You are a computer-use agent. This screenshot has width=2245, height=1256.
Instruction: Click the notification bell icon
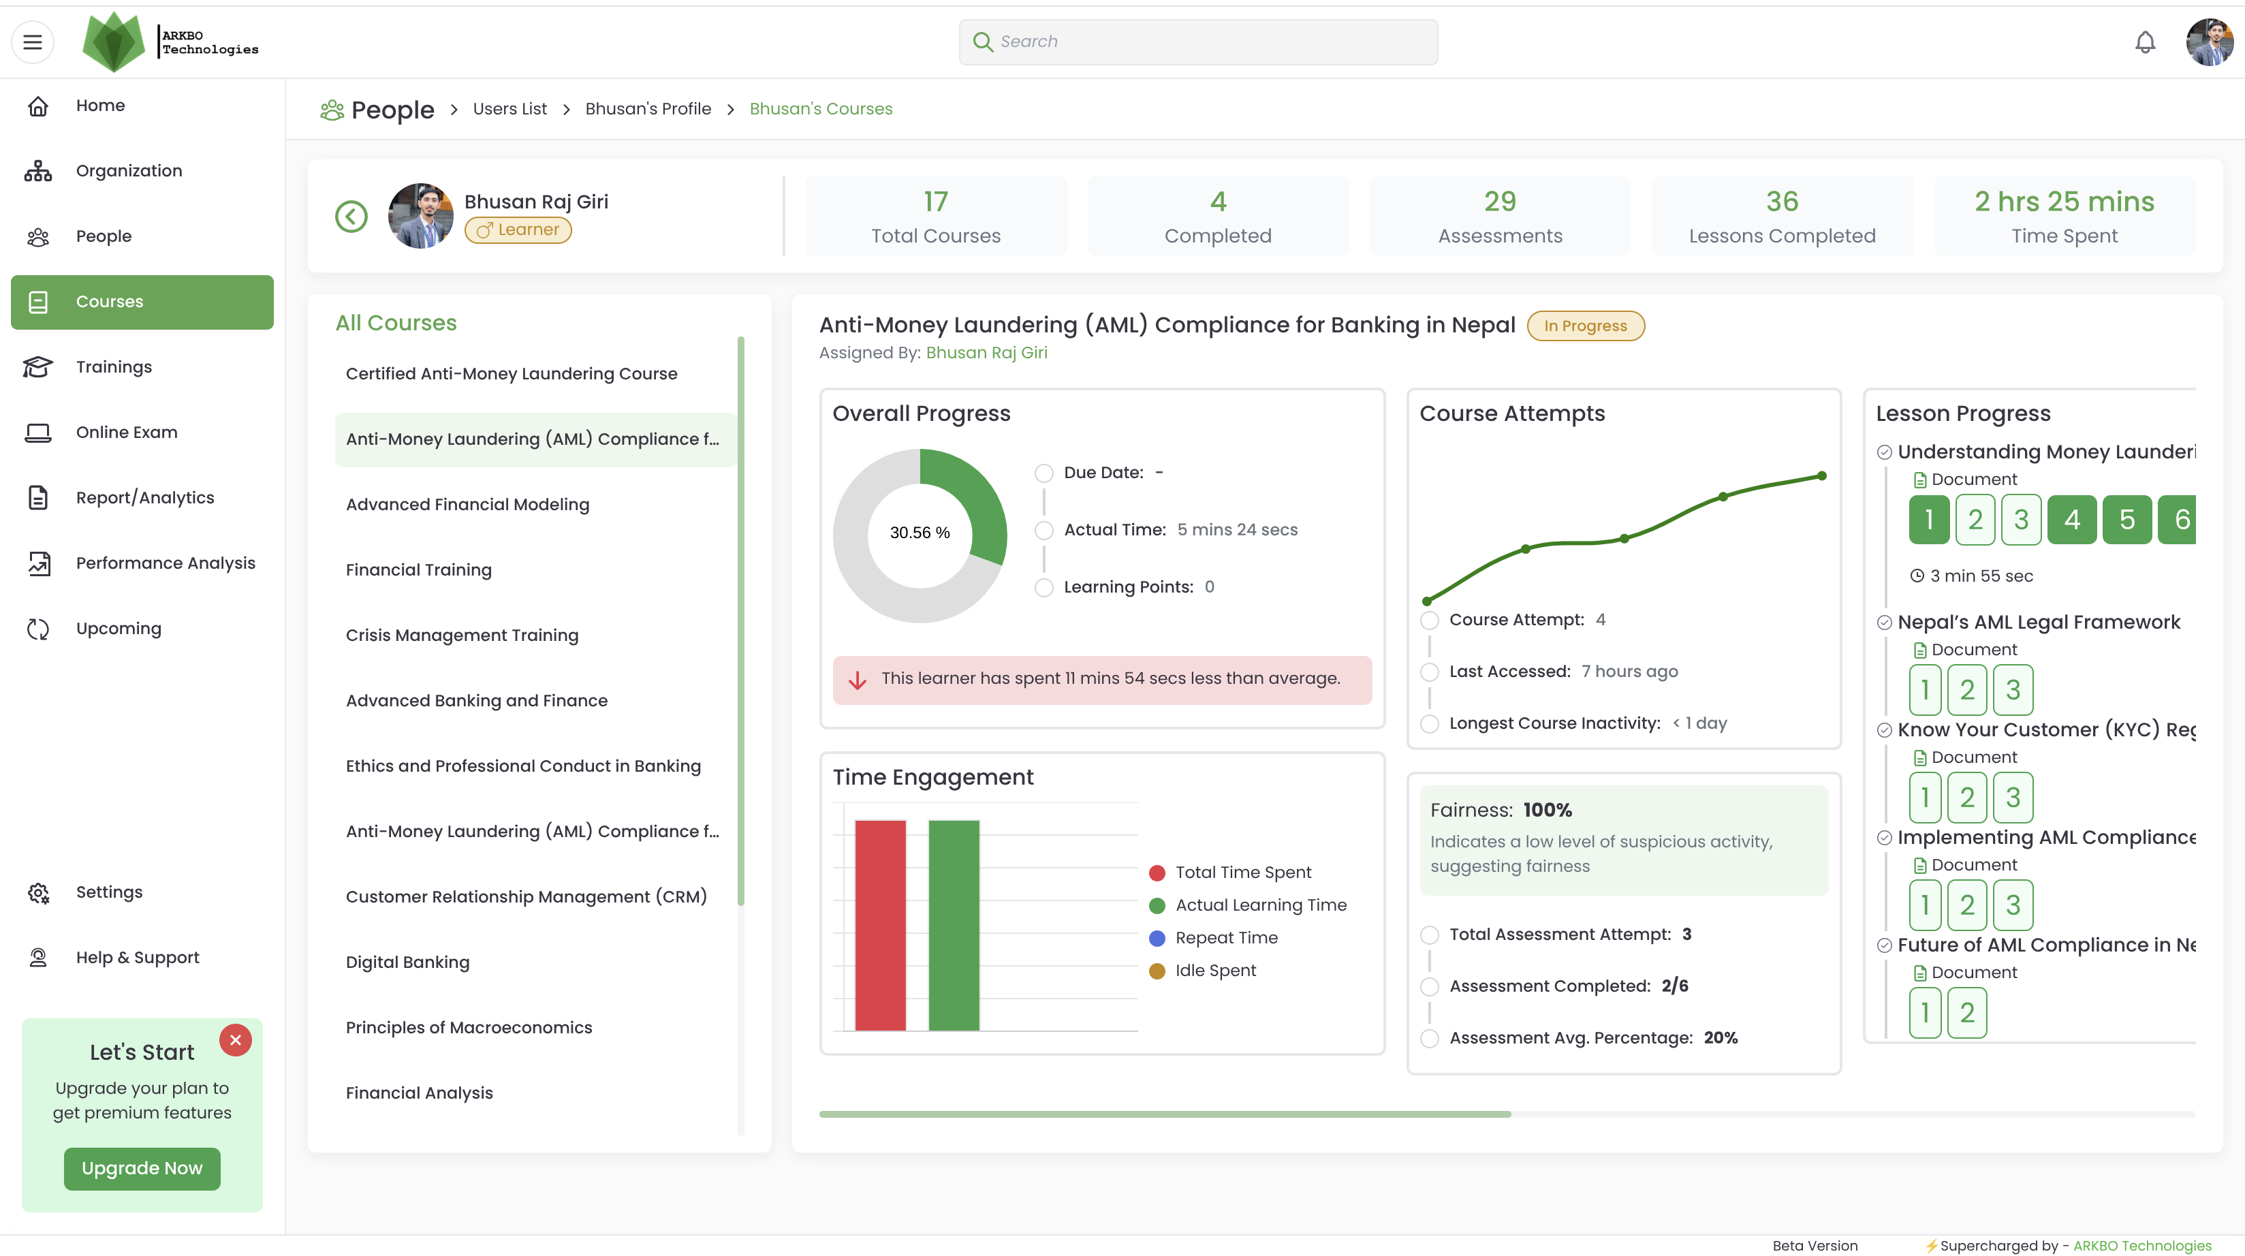pos(2145,42)
